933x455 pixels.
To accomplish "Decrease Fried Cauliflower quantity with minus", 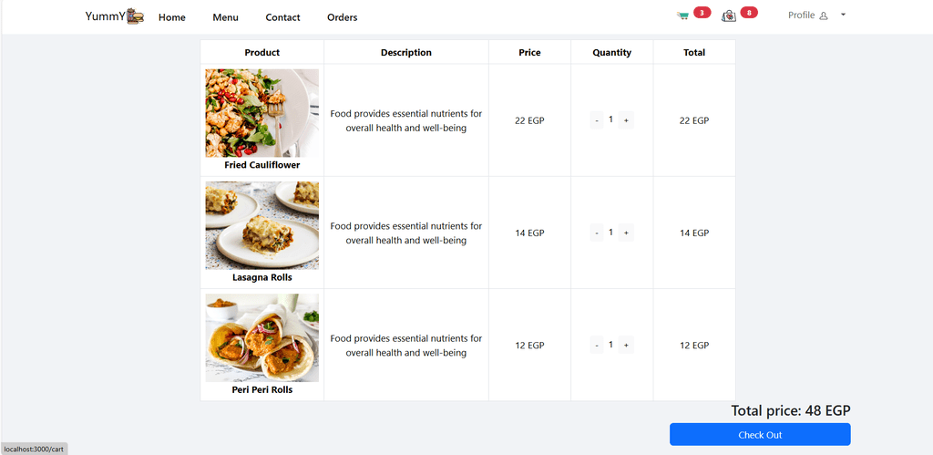I will pyautogui.click(x=597, y=120).
